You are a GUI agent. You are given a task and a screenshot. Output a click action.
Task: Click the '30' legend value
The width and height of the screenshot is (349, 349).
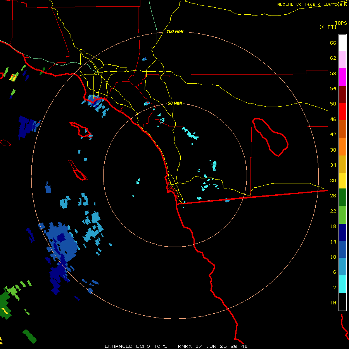[x=333, y=180]
